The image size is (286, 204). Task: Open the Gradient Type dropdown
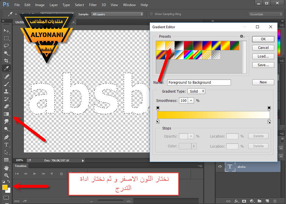(196, 91)
